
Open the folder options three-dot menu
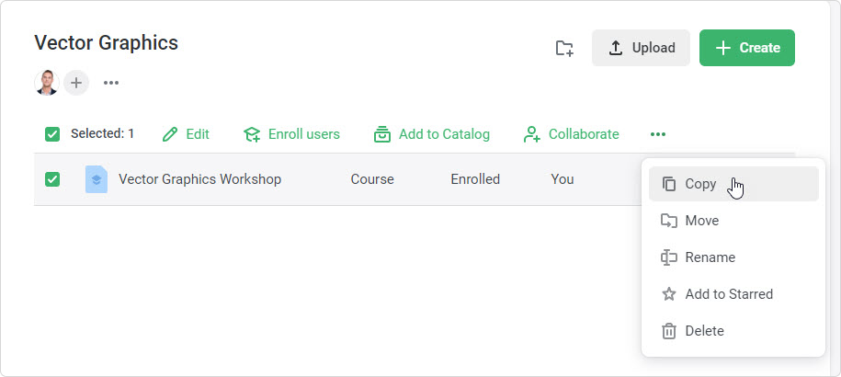coord(111,83)
